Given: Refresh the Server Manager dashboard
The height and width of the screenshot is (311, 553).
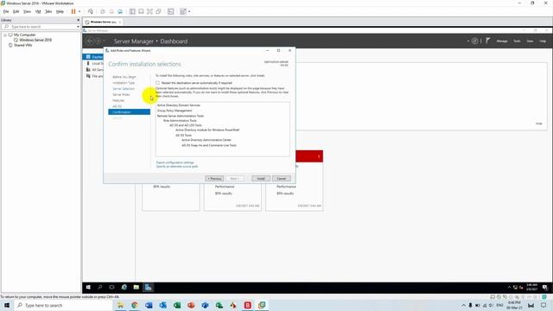Looking at the screenshot, I should tap(474, 41).
